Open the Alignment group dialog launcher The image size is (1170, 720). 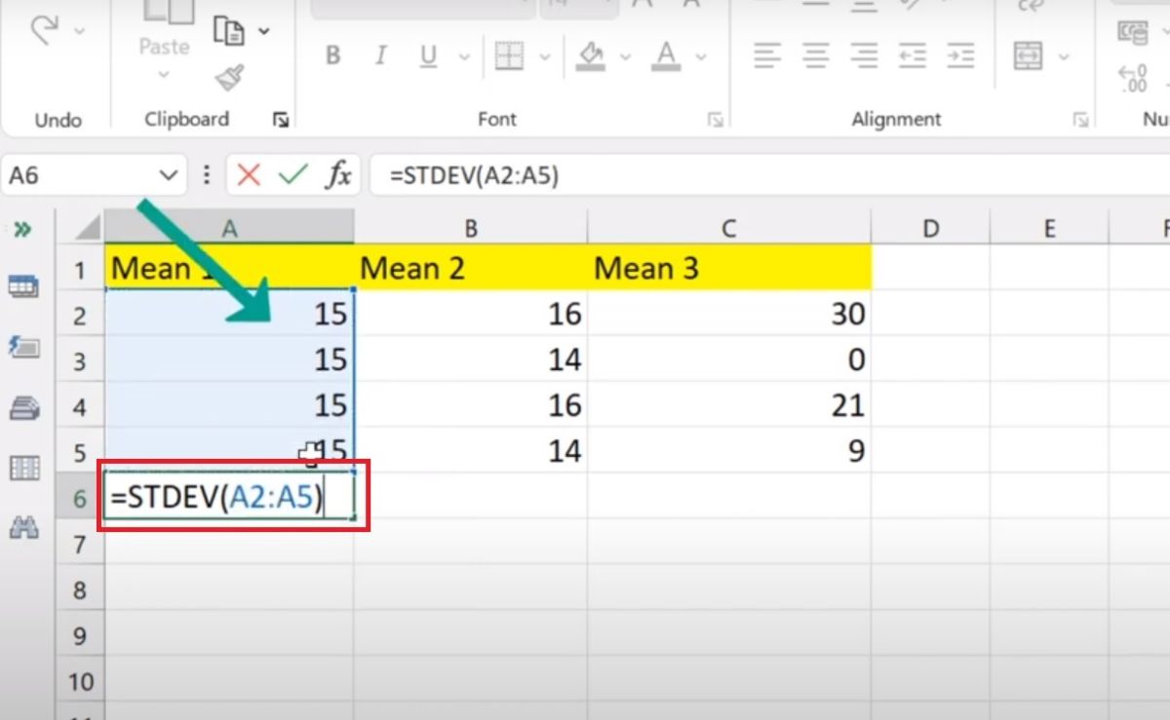[1080, 120]
